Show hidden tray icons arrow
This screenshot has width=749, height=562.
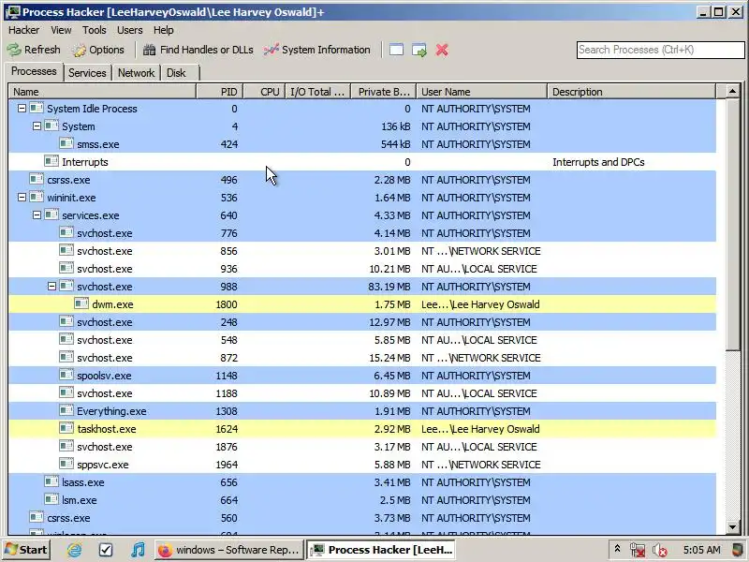pos(617,549)
